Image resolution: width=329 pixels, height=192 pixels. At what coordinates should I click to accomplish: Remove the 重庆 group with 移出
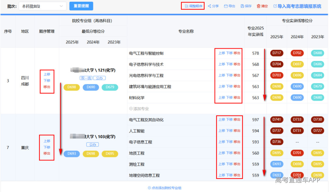(x=47, y=153)
